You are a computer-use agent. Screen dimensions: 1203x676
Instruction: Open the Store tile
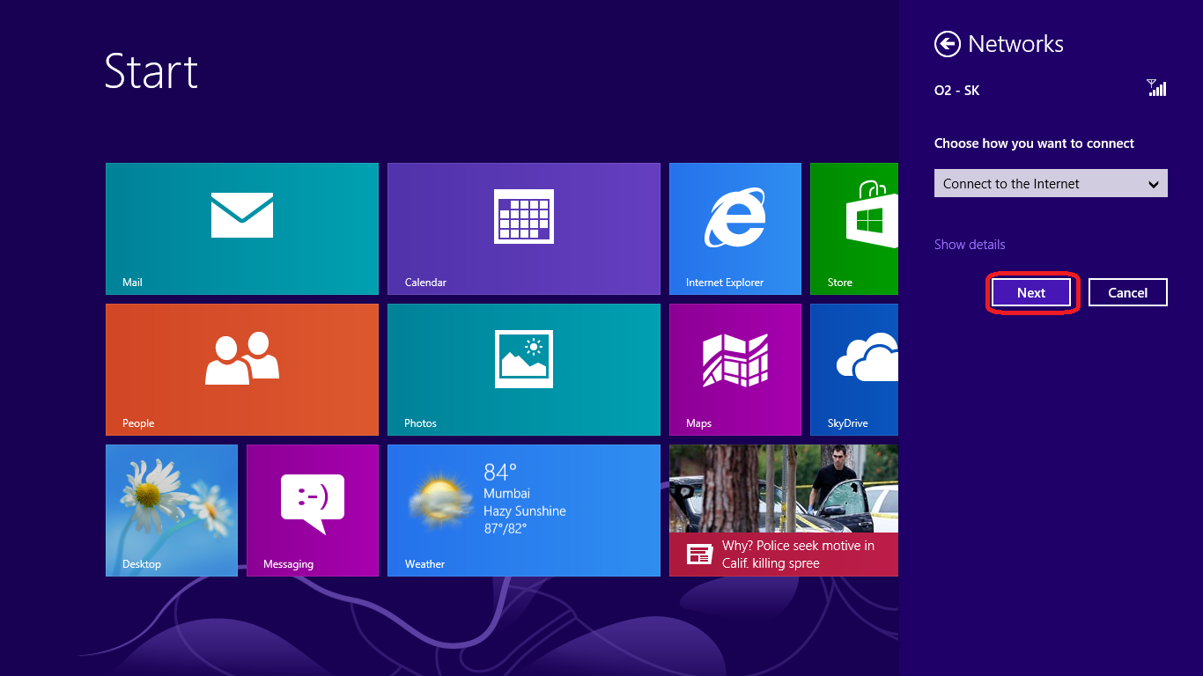(853, 228)
